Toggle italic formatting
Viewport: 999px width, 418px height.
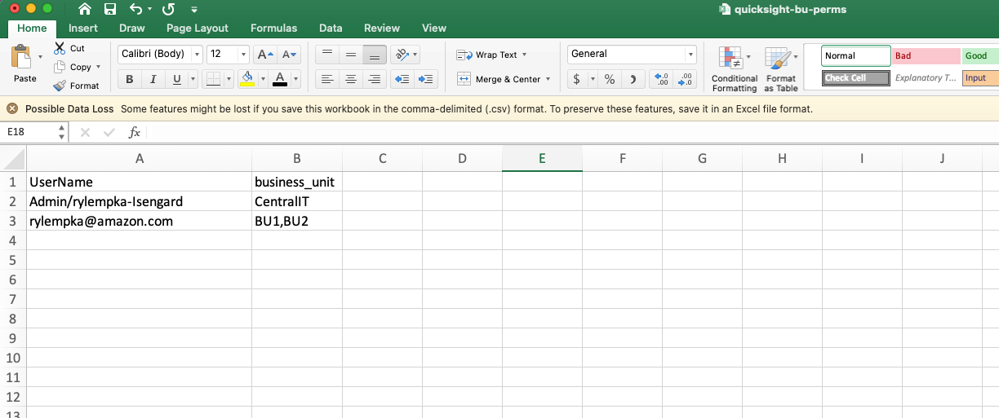click(x=152, y=79)
